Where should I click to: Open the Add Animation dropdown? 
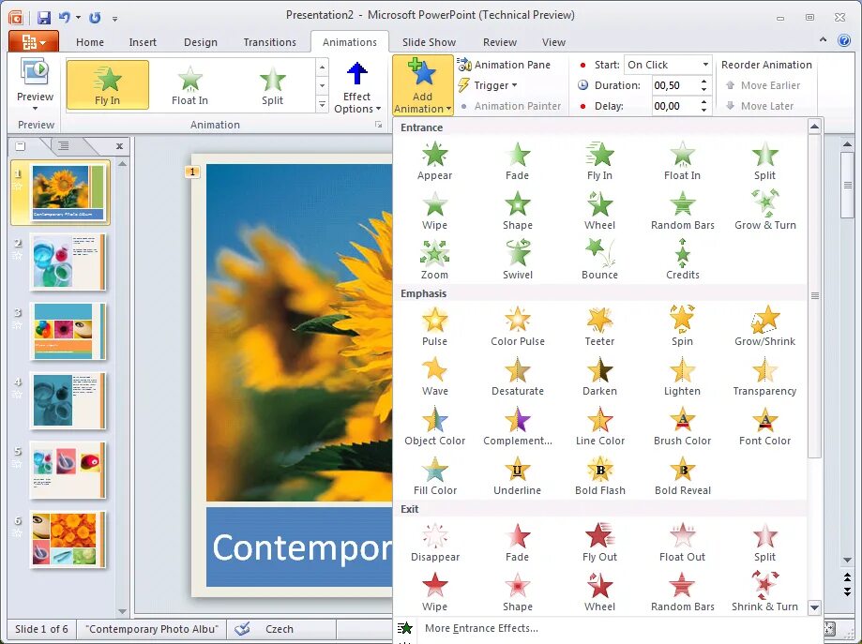tap(423, 85)
